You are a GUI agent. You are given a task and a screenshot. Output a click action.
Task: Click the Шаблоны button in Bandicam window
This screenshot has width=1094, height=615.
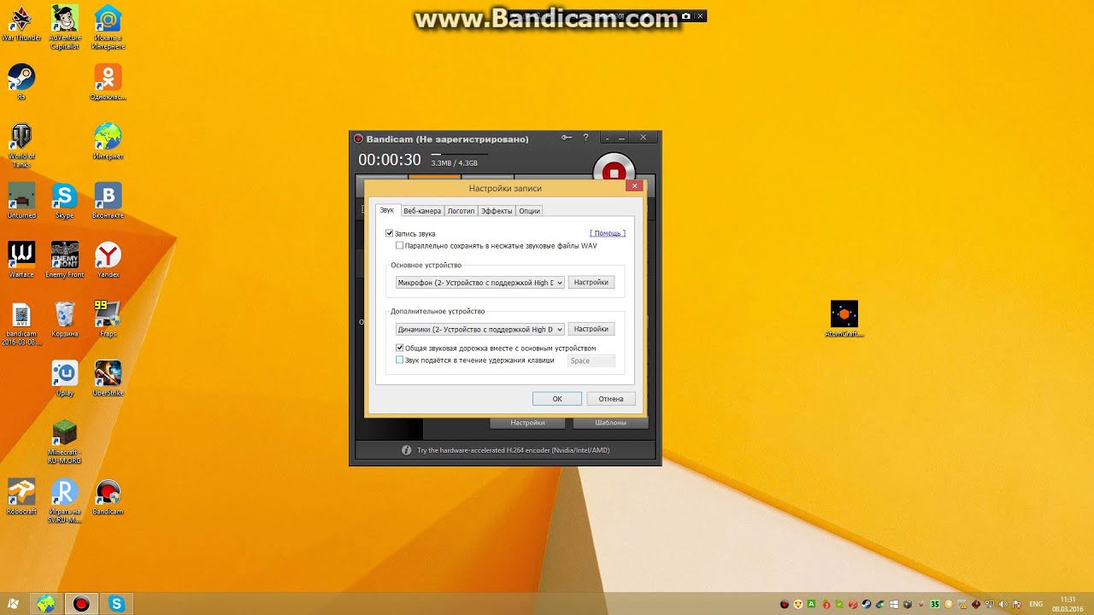pos(610,423)
